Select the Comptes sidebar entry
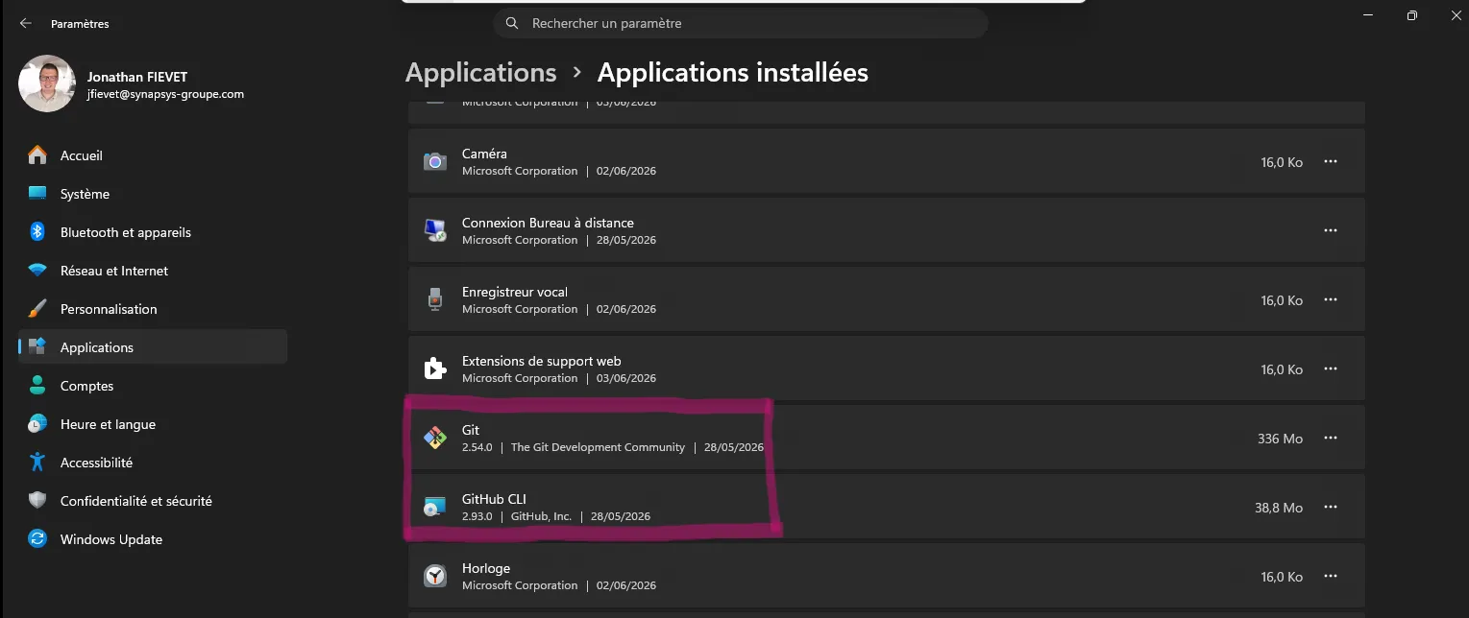 (x=153, y=386)
